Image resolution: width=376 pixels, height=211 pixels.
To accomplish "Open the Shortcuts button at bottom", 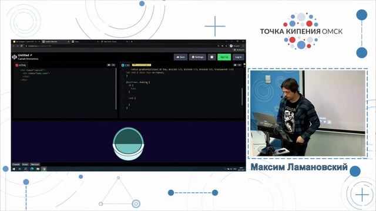I will click(x=35, y=164).
